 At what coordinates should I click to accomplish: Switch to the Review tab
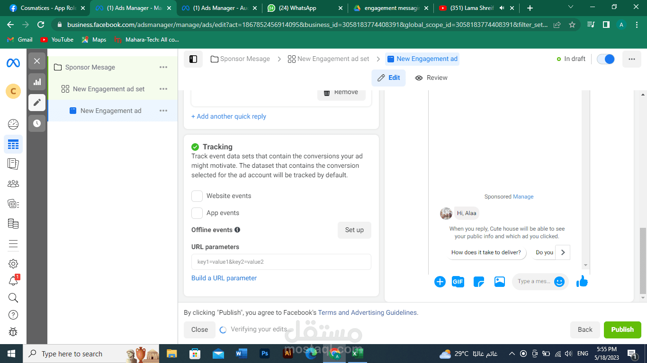(431, 78)
